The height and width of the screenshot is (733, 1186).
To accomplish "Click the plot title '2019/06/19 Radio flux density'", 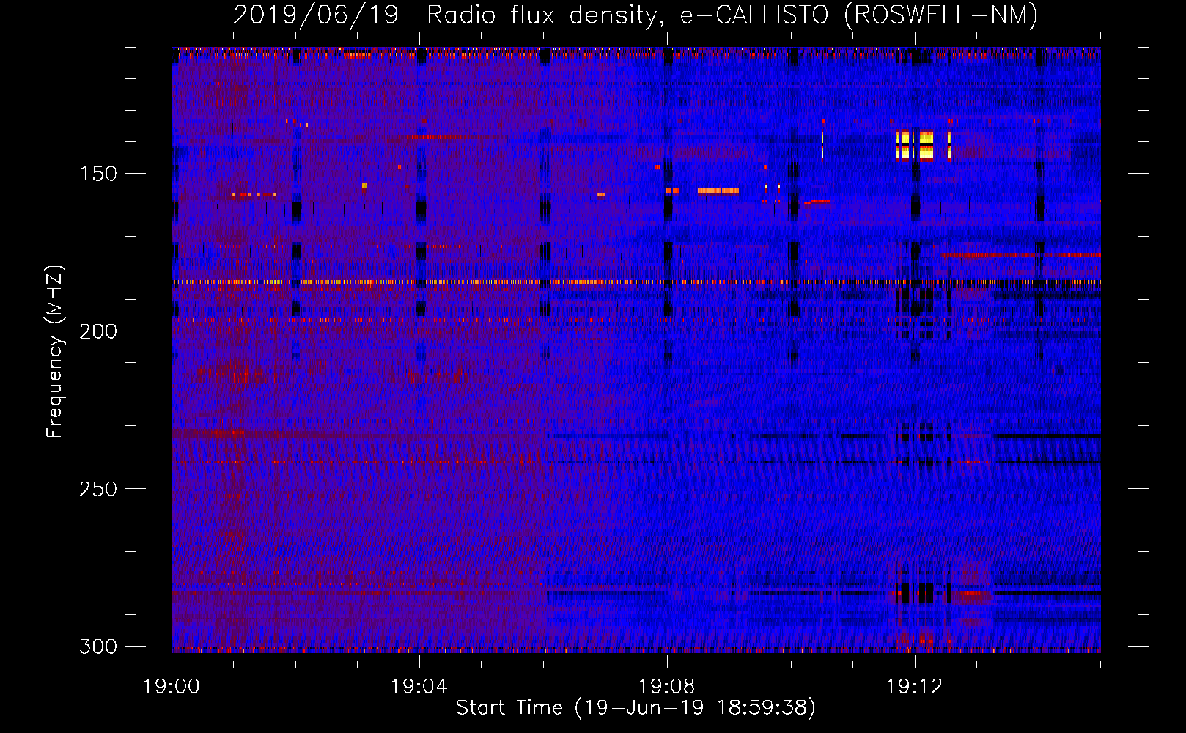I will [x=448, y=15].
